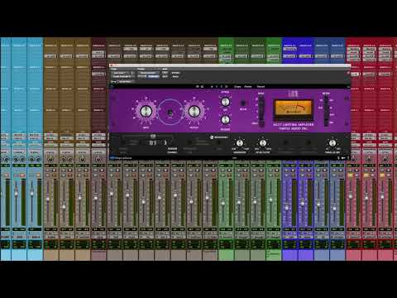The height and width of the screenshot is (298, 397).
Task: Click the large Output knob on purple compressor
Action: [194, 111]
